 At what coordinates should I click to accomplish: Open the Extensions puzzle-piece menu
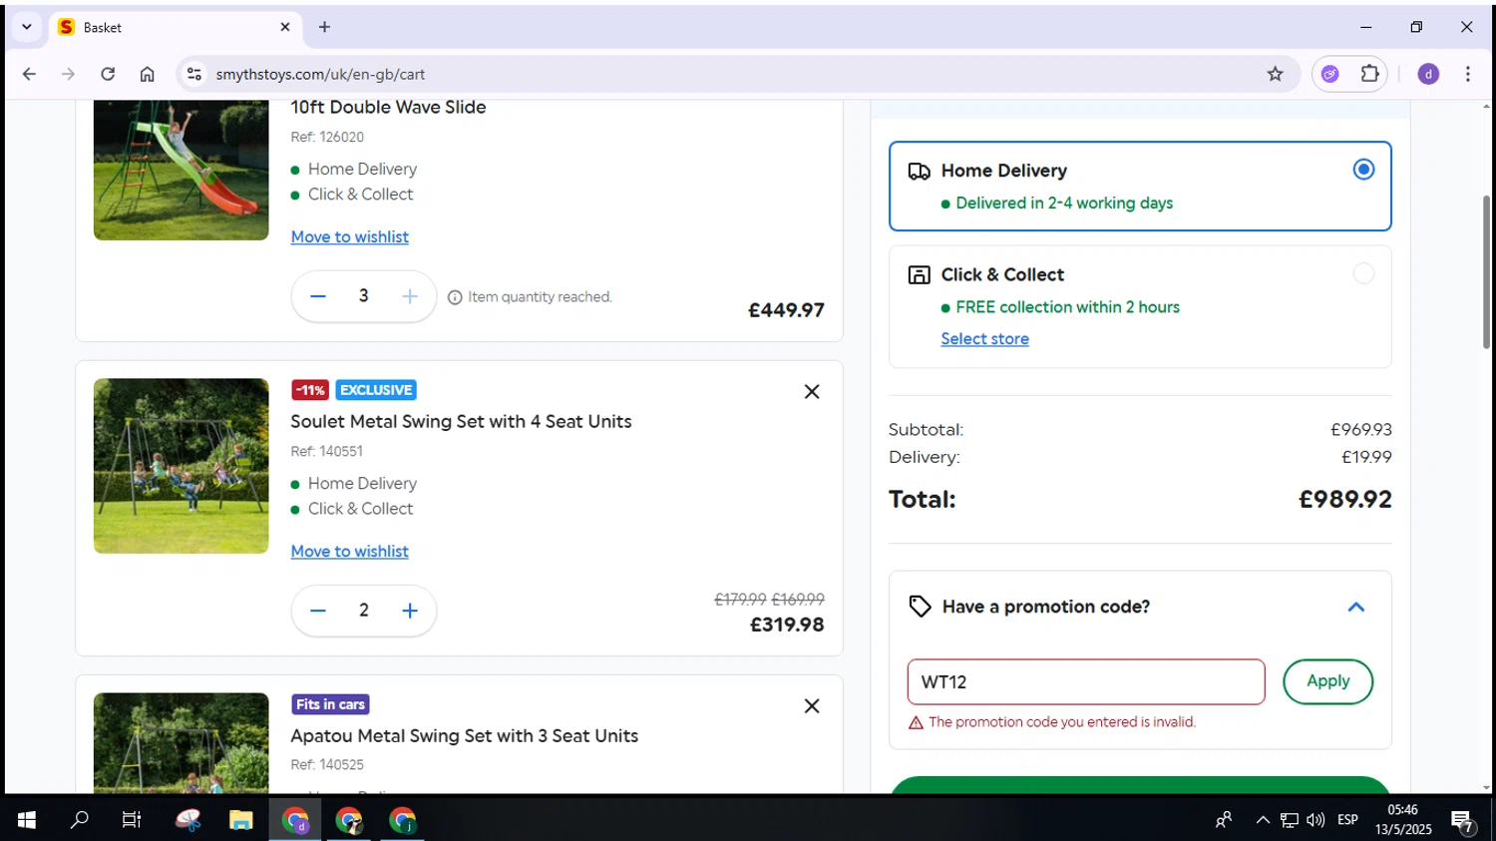point(1369,74)
